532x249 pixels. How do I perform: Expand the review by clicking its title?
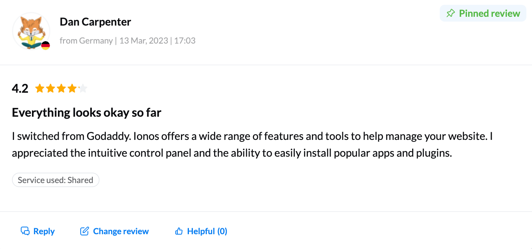(86, 112)
